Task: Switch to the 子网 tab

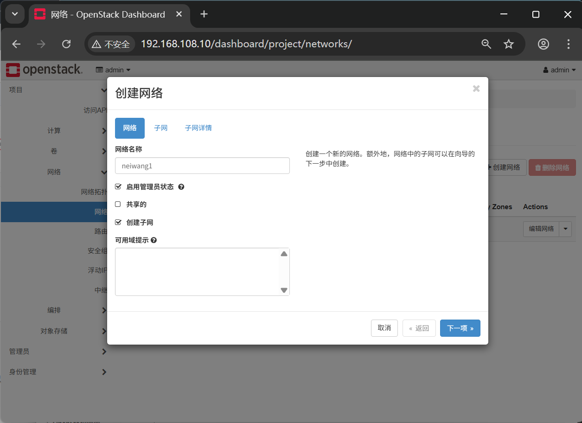Action: pos(161,128)
